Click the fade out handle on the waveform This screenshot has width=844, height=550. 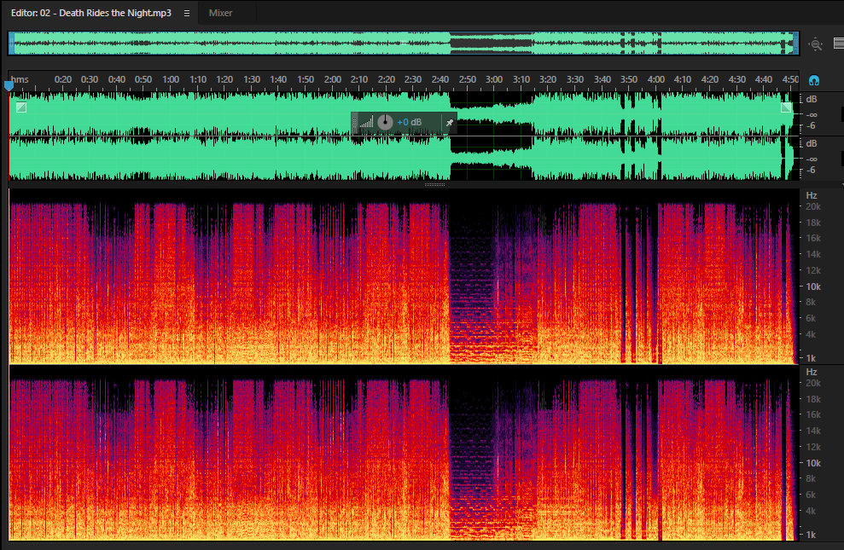(786, 107)
